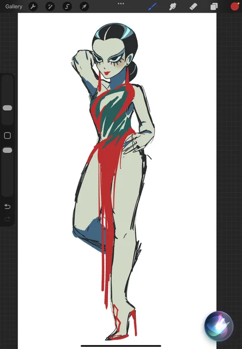The height and width of the screenshot is (349, 242).
Task: Tap the three-dot multitasking menu
Action: tap(121, 4)
